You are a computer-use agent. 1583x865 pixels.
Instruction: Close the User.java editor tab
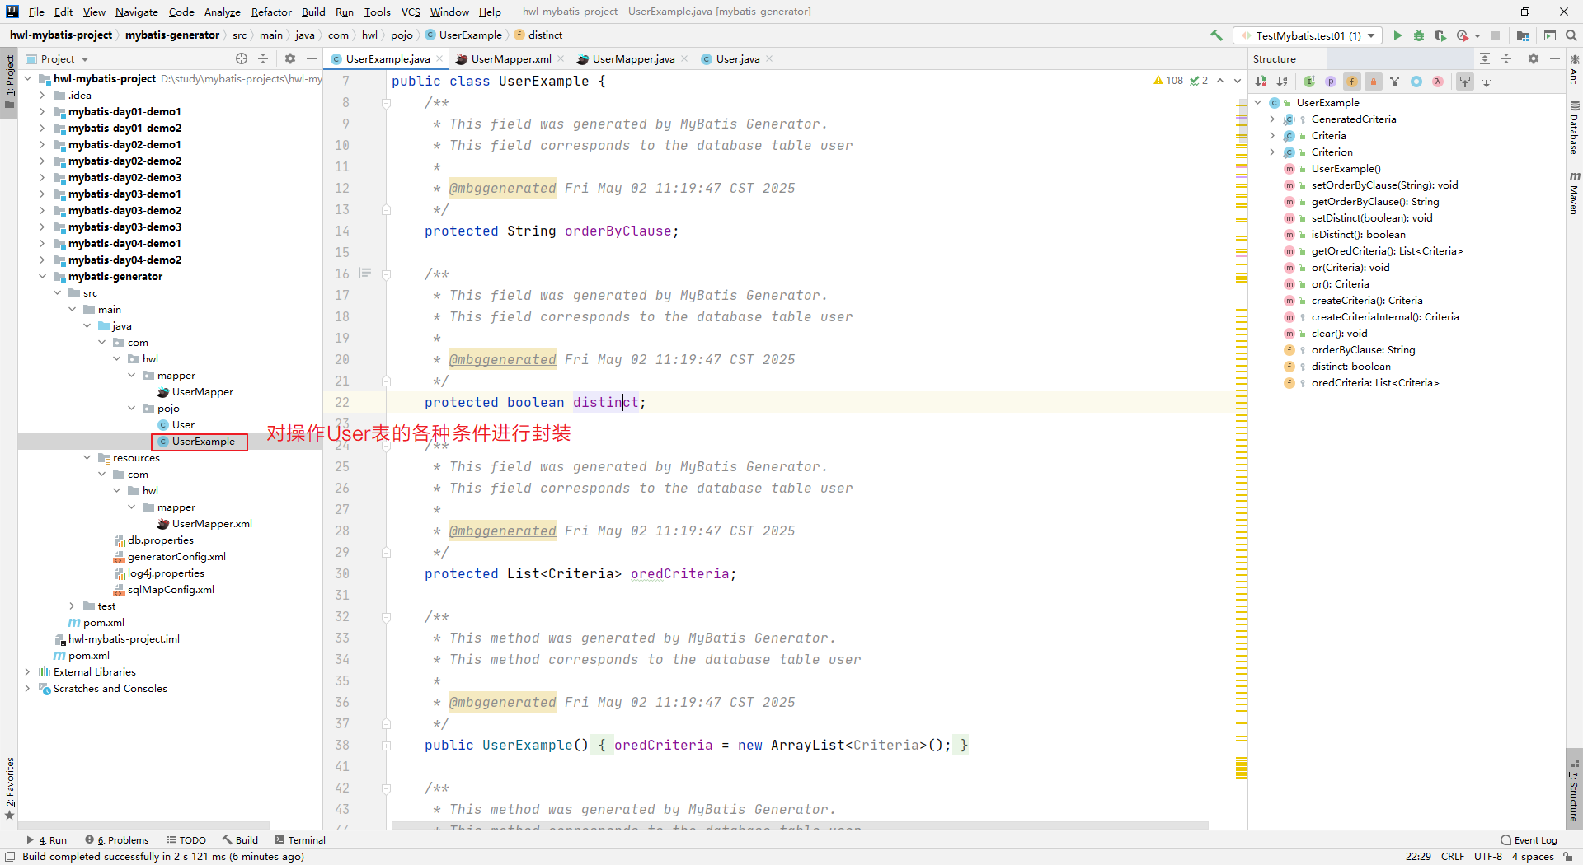(769, 58)
